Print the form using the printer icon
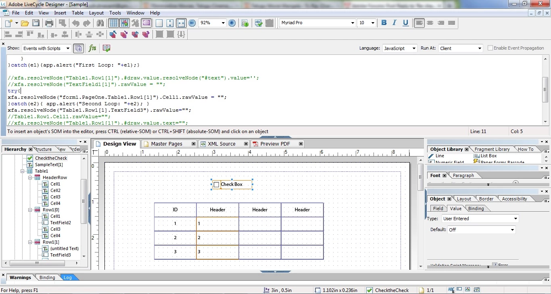The height and width of the screenshot is (294, 551). (x=49, y=23)
